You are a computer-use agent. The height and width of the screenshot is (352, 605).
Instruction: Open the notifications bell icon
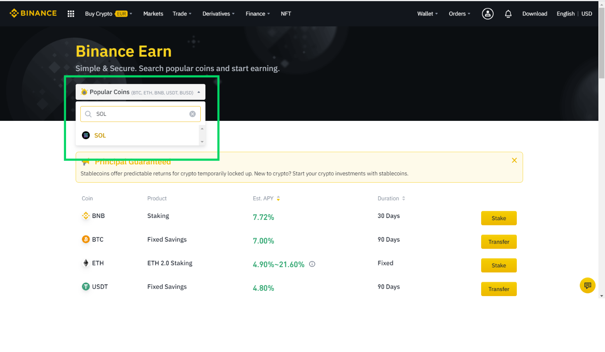[x=508, y=14]
